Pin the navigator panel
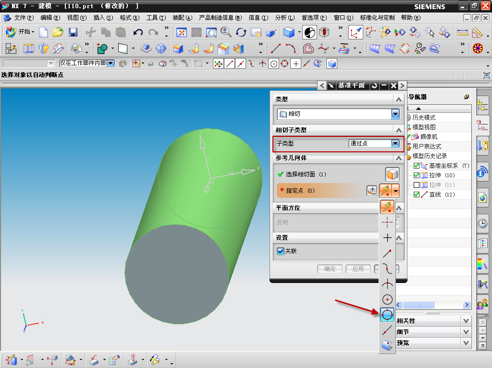Image resolution: width=492 pixels, height=368 pixels. (467, 97)
